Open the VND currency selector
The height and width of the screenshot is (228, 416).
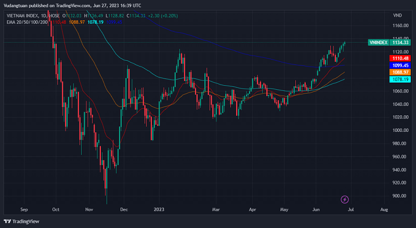point(397,15)
